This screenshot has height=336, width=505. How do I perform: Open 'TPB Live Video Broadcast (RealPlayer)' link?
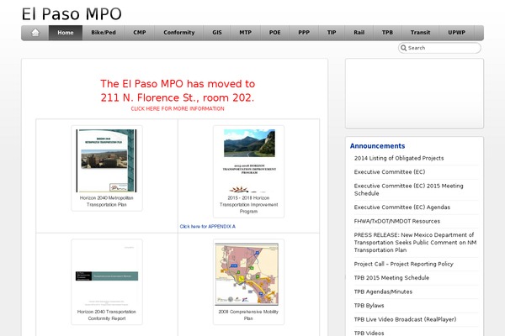pyautogui.click(x=405, y=319)
